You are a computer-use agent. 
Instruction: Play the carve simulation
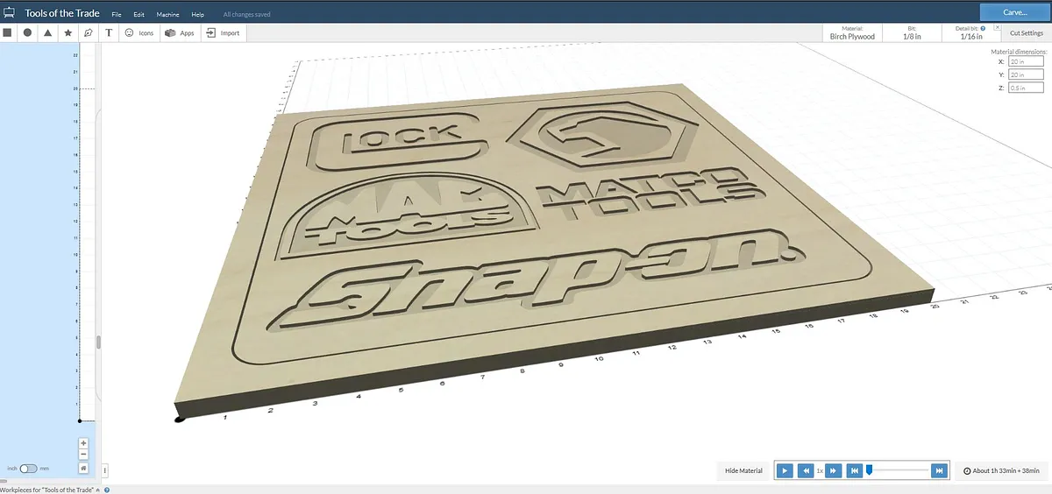(785, 471)
